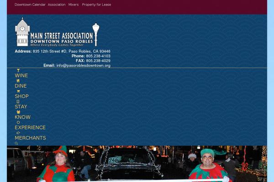Open the EXPERIENCE navigation link
274x182 pixels.
pos(30,127)
